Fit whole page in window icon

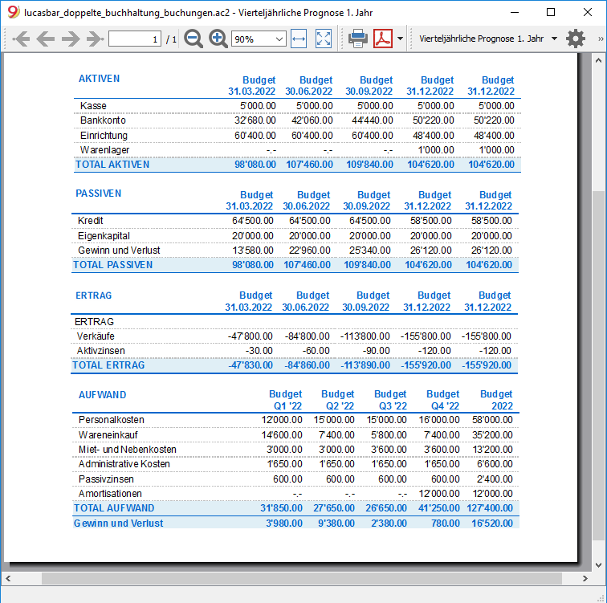coord(324,39)
